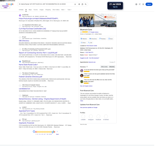Open the Google apps grid icon
Image resolution: width=156 pixels, height=146 pixels.
point(143,4)
